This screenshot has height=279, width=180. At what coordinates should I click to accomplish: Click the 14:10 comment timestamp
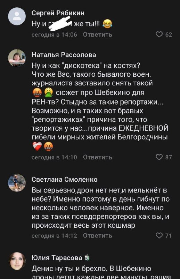54,157
